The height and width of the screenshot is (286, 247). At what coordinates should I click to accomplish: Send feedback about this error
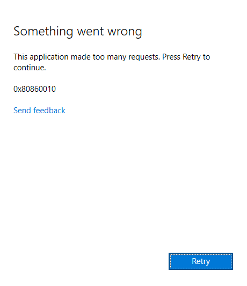coord(39,111)
